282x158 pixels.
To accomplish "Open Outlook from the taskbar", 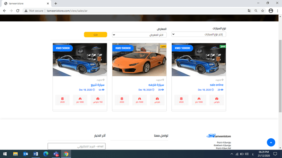I will tap(25, 154).
